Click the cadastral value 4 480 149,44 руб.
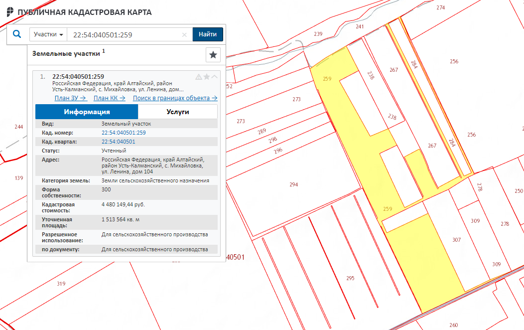Viewport: 524px width, 330px height. coord(123,204)
